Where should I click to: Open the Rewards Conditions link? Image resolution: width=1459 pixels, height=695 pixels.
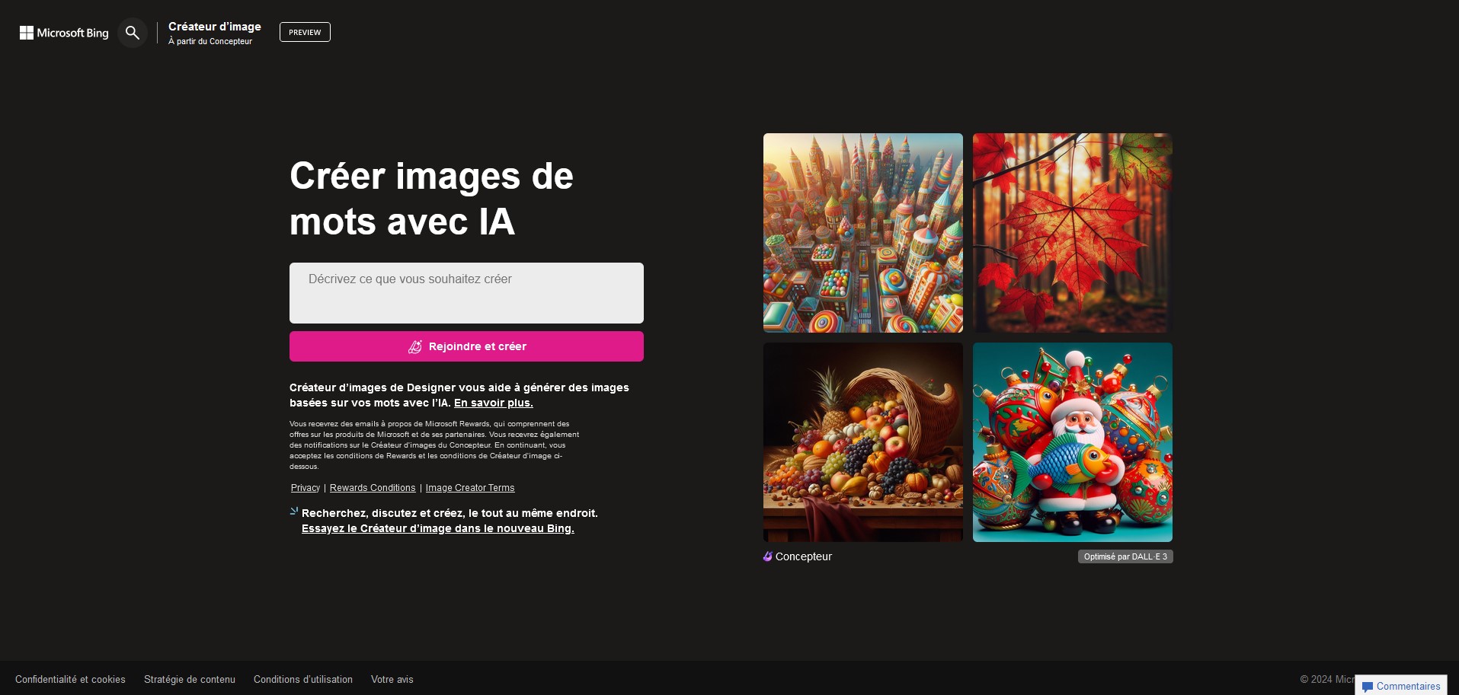click(x=373, y=488)
